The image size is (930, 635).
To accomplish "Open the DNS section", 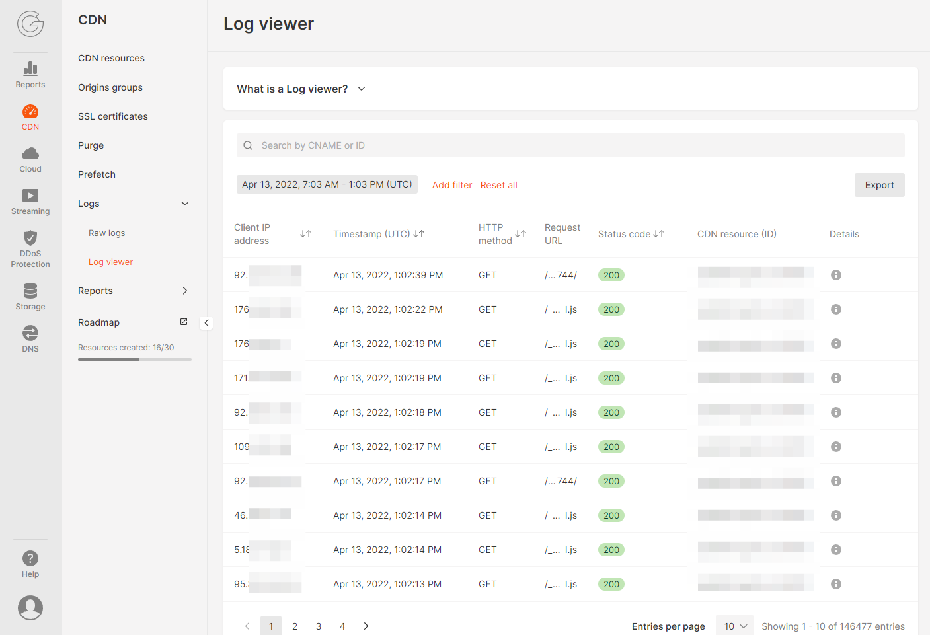I will point(30,338).
